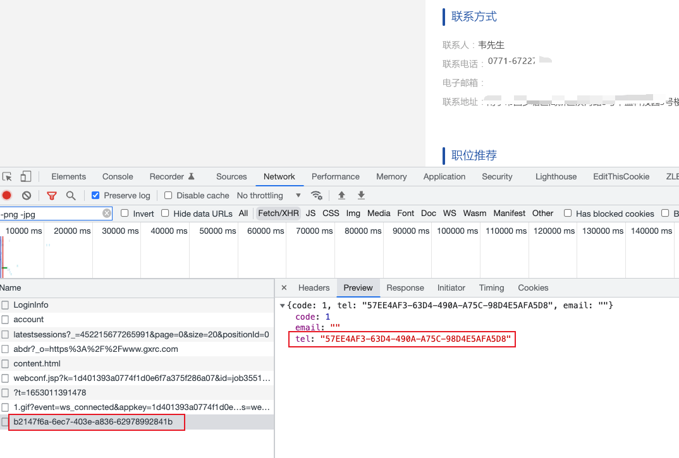Open the Elements panel tab

coord(68,177)
